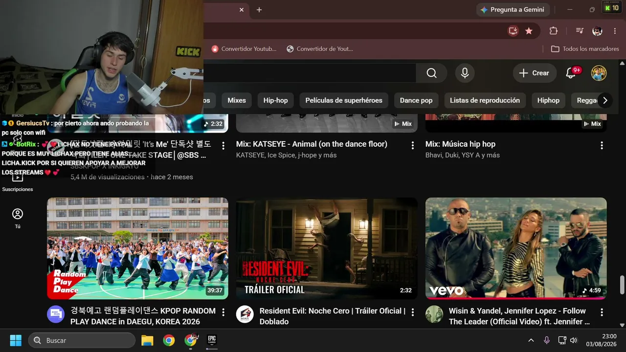Open Windows Start menu
This screenshot has width=626, height=352.
(16, 340)
